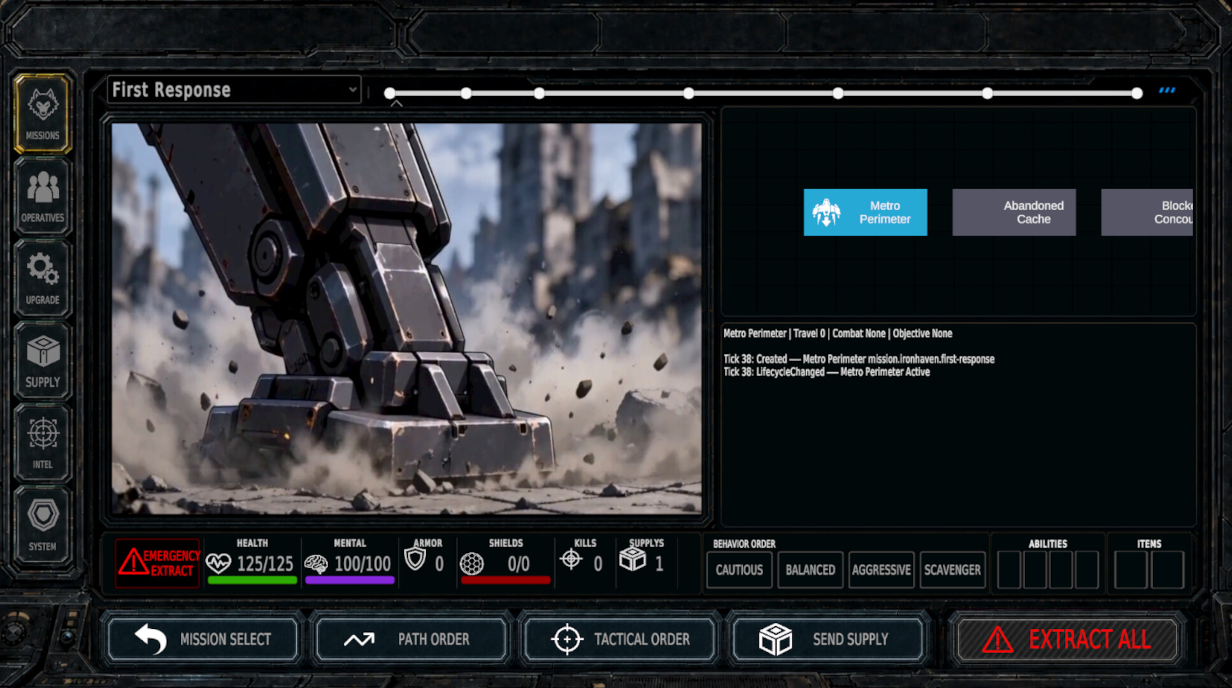Screen dimensions: 1232x688
Task: Click the mech foot mission image
Action: coord(406,319)
